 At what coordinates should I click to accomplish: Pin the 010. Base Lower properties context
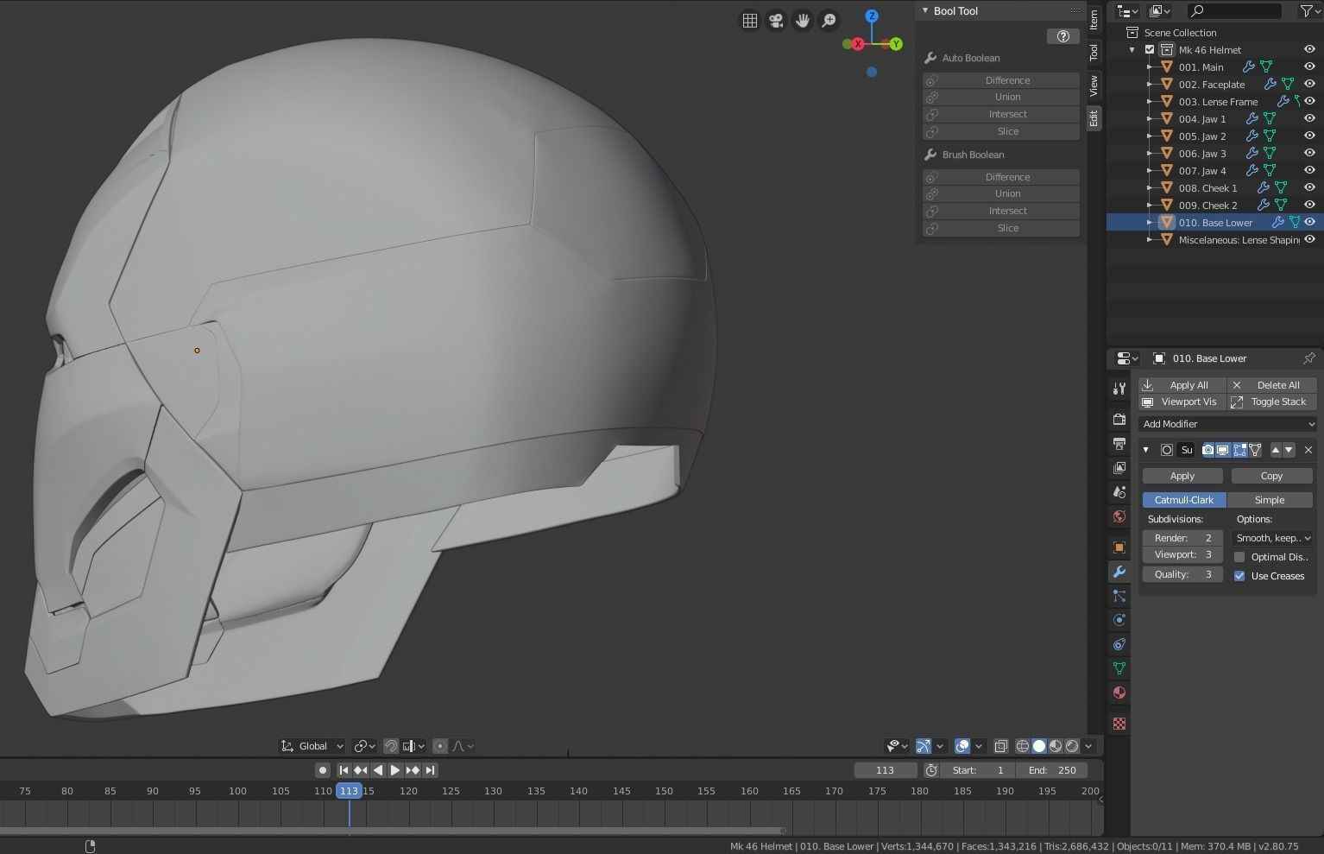[x=1308, y=358]
